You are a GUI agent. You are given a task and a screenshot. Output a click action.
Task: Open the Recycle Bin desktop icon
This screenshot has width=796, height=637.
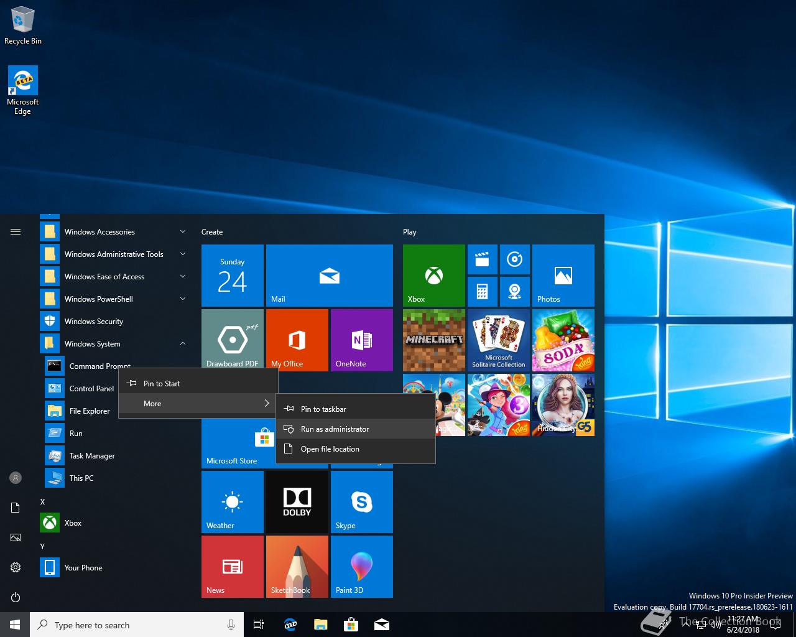coord(23,26)
